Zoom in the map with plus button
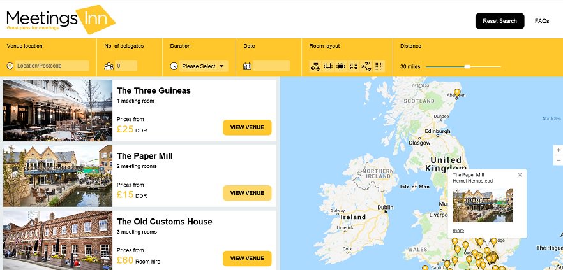 point(559,150)
